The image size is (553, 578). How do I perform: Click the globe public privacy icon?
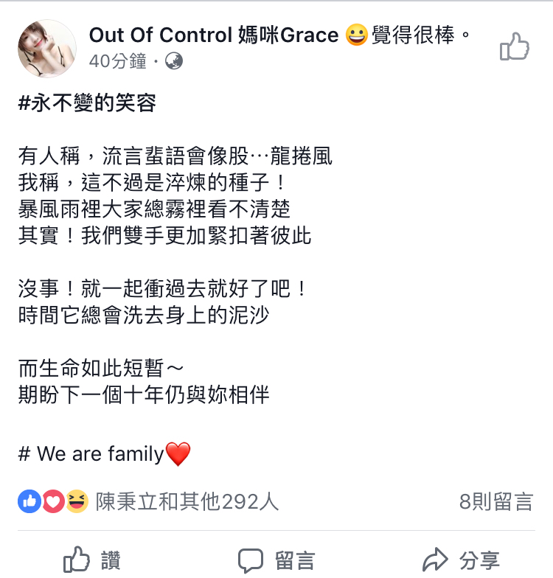pos(174,60)
